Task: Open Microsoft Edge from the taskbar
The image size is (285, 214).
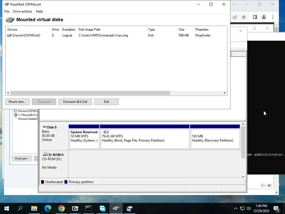Action: pos(48,208)
